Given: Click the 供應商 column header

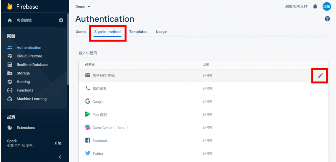Looking at the screenshot, I should 90,65.
